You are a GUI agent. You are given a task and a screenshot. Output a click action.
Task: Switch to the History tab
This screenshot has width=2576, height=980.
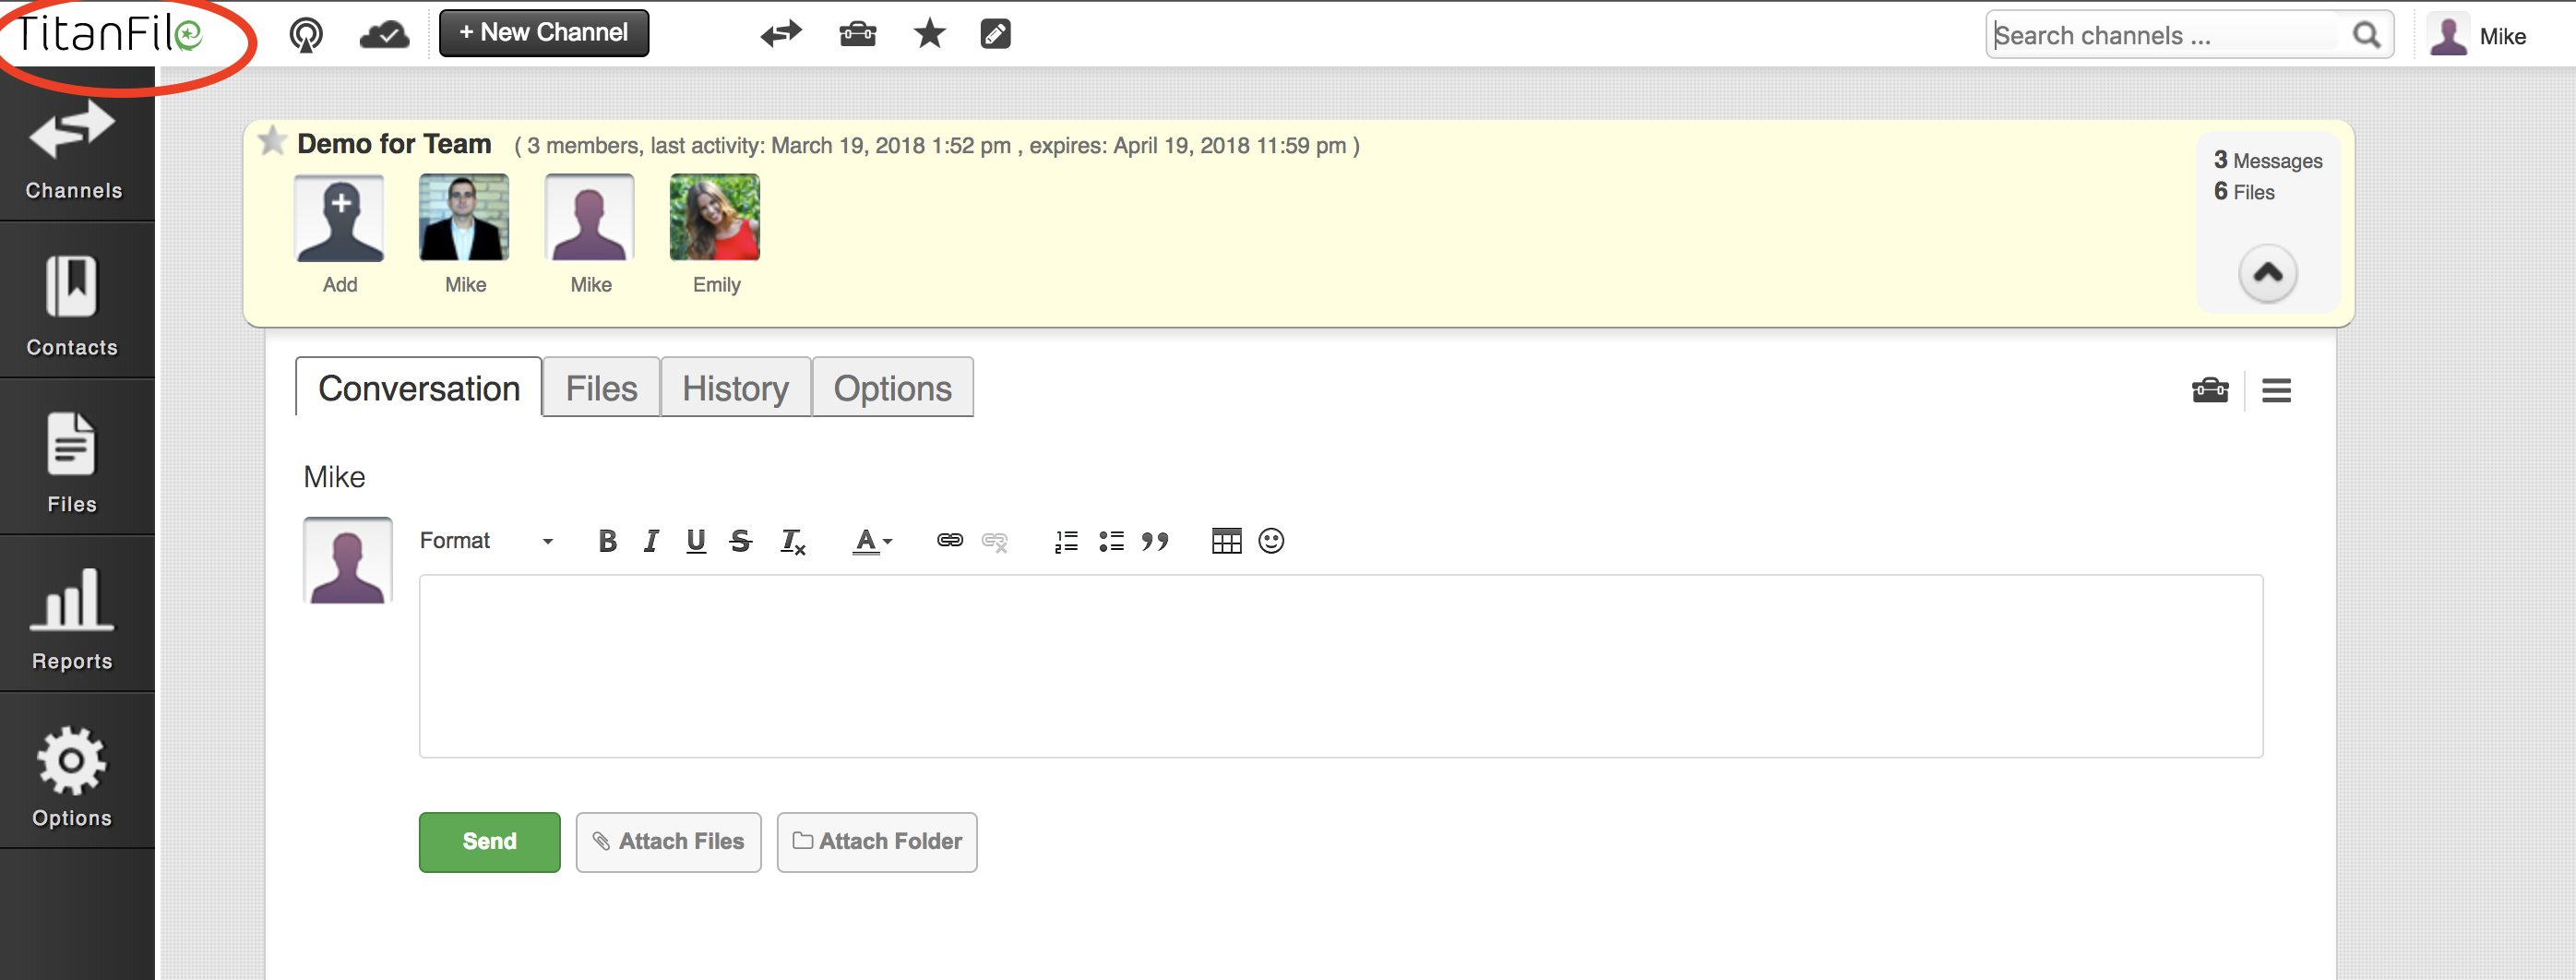[735, 388]
